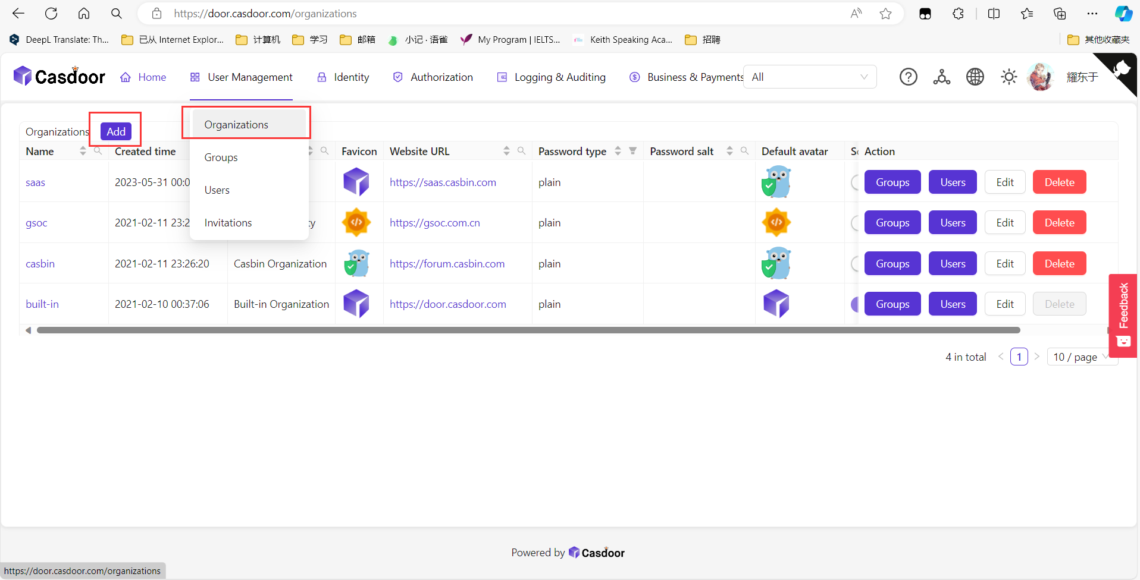Viewport: 1140px width, 580px height.
Task: Toggle the soft deletion switch for saas row
Action: point(855,182)
